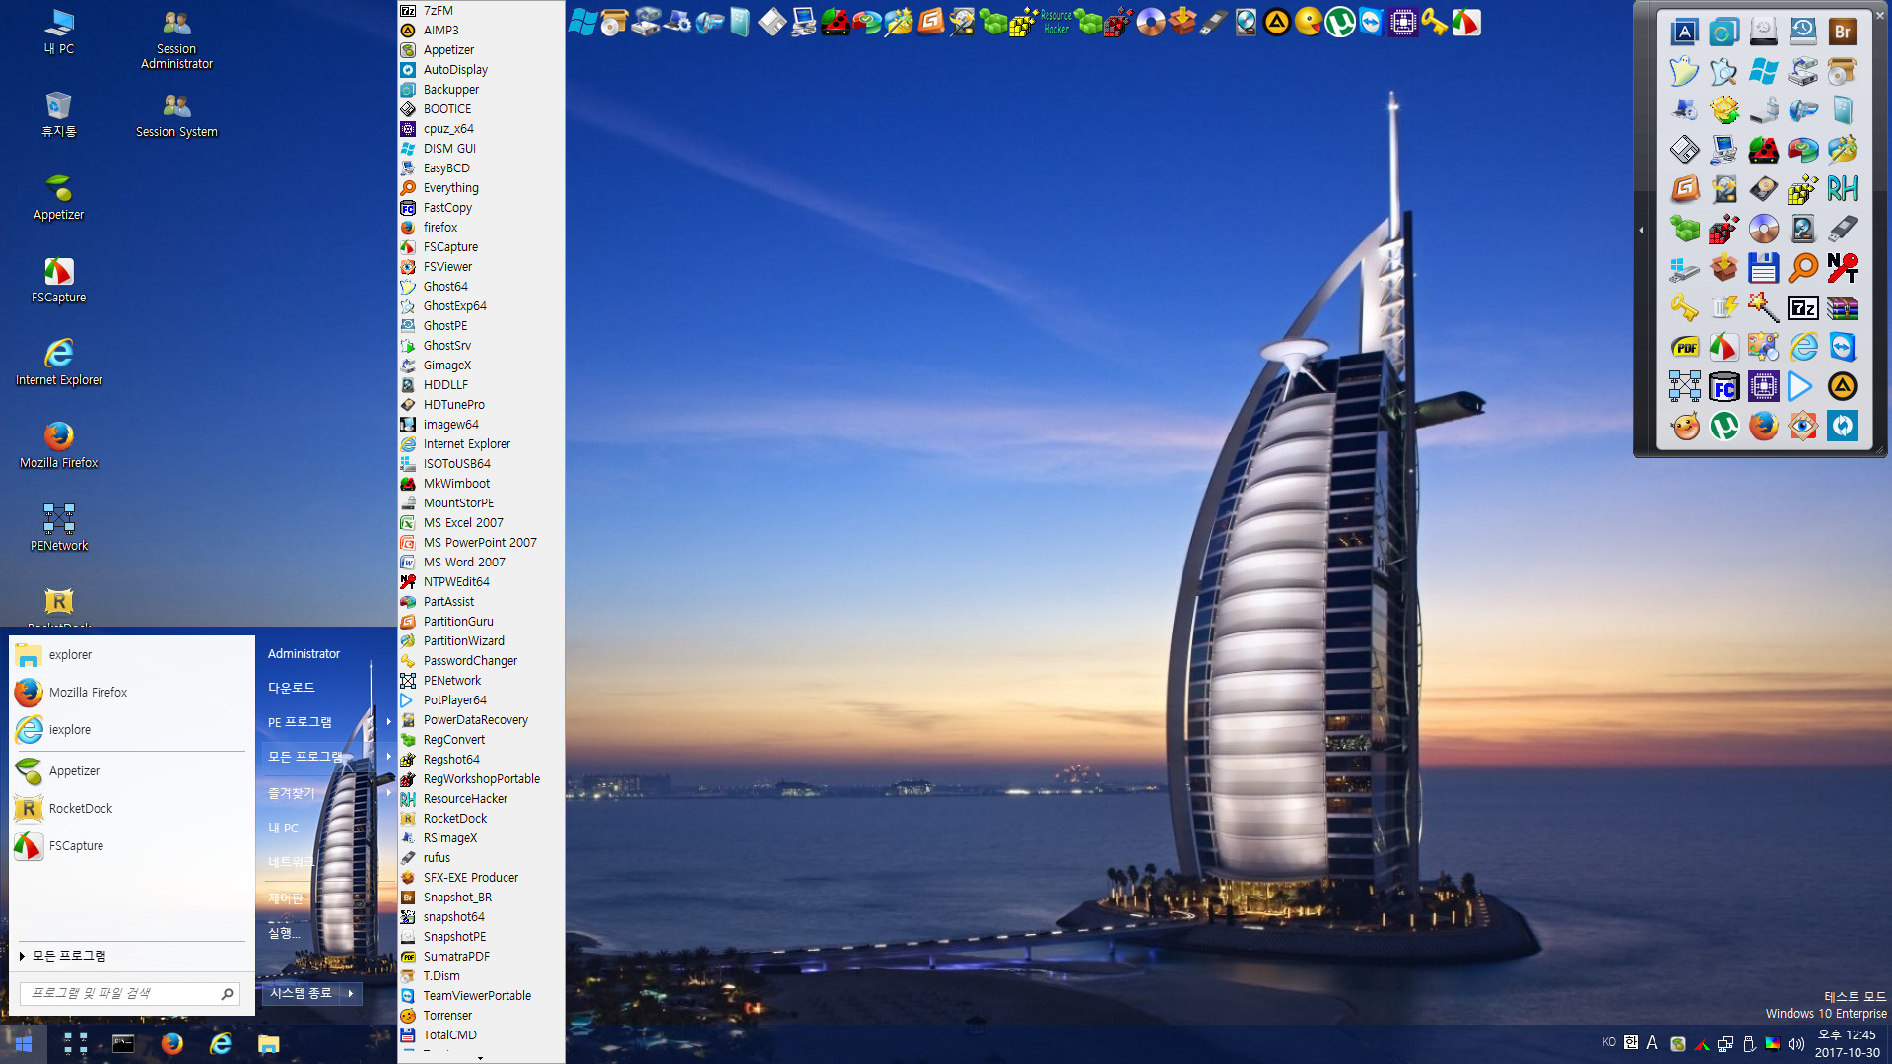The width and height of the screenshot is (1892, 1064).
Task: Open FastCopy FC icon in the right panel
Action: pyautogui.click(x=1723, y=386)
